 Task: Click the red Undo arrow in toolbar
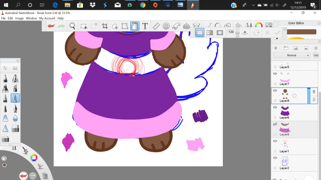51,26
